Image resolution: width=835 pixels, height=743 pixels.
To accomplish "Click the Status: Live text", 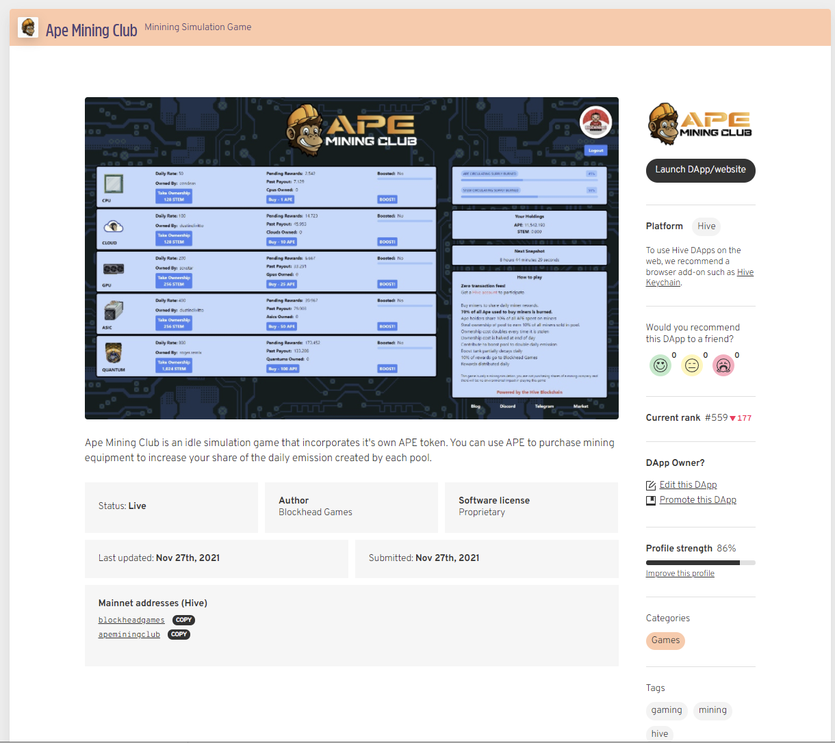I will click(123, 506).
